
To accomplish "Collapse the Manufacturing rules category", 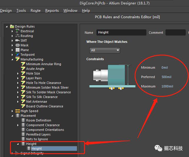I will 12,60.
